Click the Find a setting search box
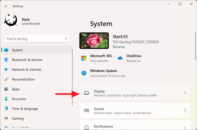The width and height of the screenshot is (197, 130). 37,39
